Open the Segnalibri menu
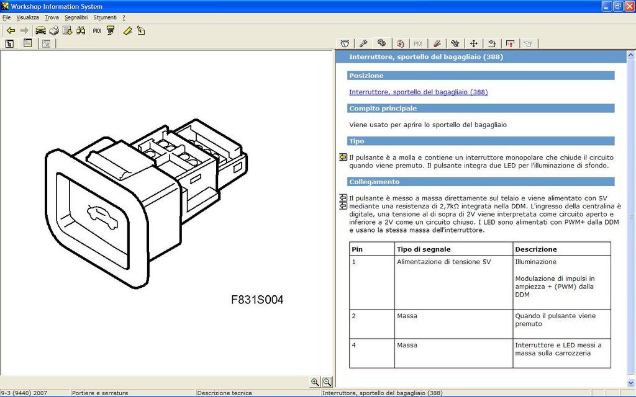The height and width of the screenshot is (397, 636). point(76,17)
